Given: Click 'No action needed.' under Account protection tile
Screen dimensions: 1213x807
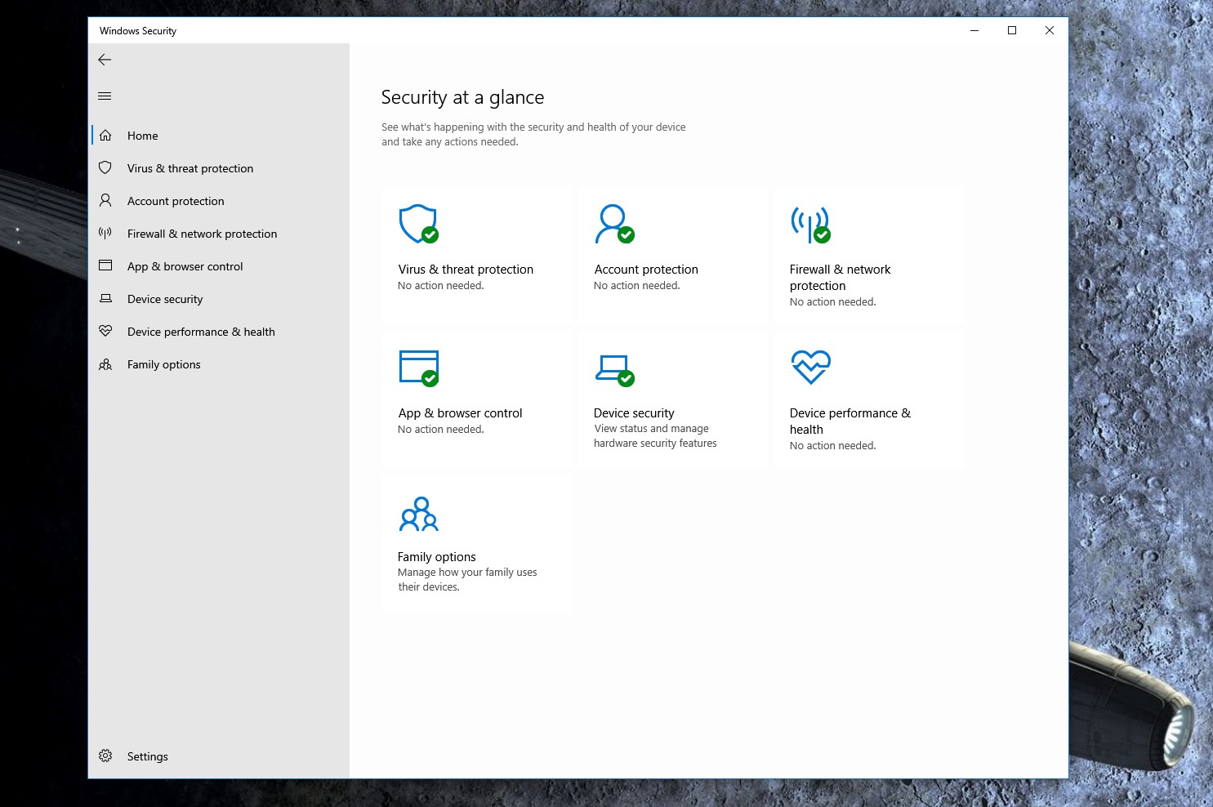Looking at the screenshot, I should click(x=636, y=286).
